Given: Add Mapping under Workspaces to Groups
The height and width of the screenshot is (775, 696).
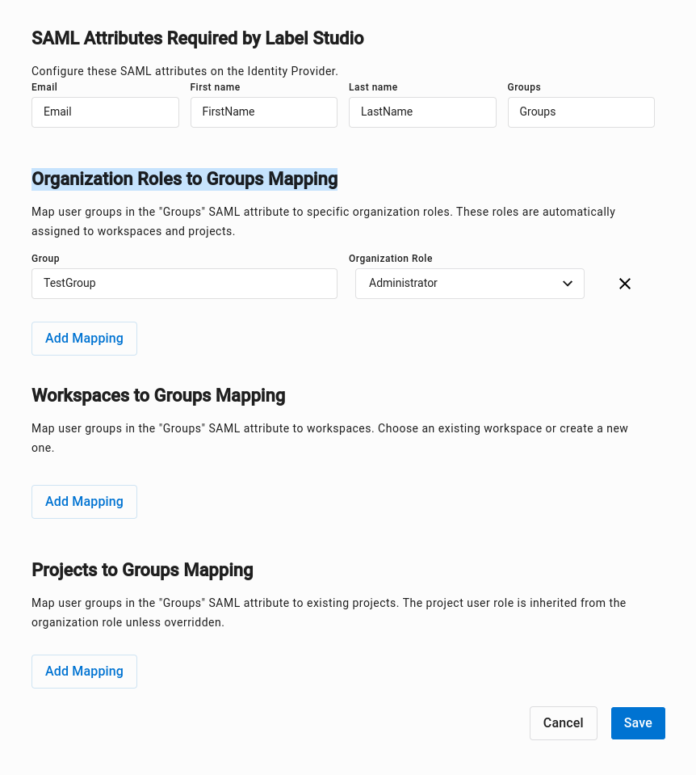Looking at the screenshot, I should [84, 502].
